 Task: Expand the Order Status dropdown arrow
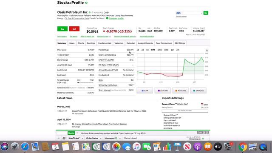pos(101,138)
